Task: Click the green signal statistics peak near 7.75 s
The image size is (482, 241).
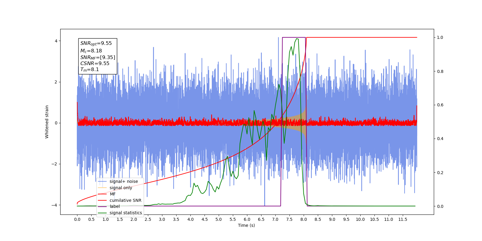Action: tap(297, 39)
